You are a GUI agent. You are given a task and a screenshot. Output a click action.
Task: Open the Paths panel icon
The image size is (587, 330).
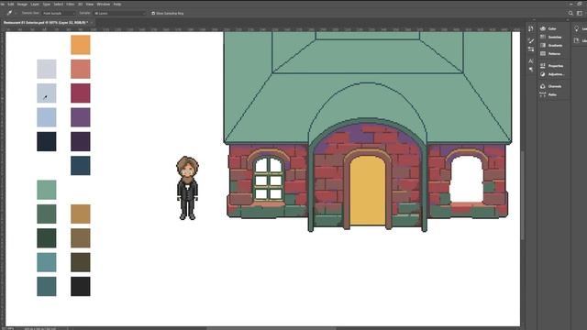[x=543, y=94]
